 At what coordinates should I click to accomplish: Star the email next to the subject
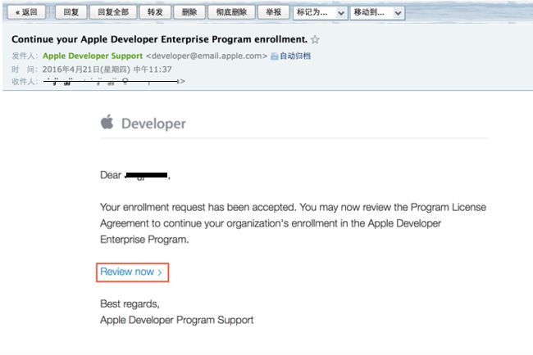click(x=315, y=39)
